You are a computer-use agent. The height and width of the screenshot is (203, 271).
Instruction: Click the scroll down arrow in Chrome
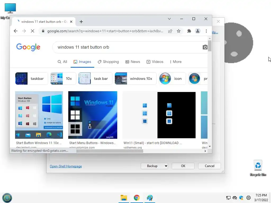(x=210, y=146)
